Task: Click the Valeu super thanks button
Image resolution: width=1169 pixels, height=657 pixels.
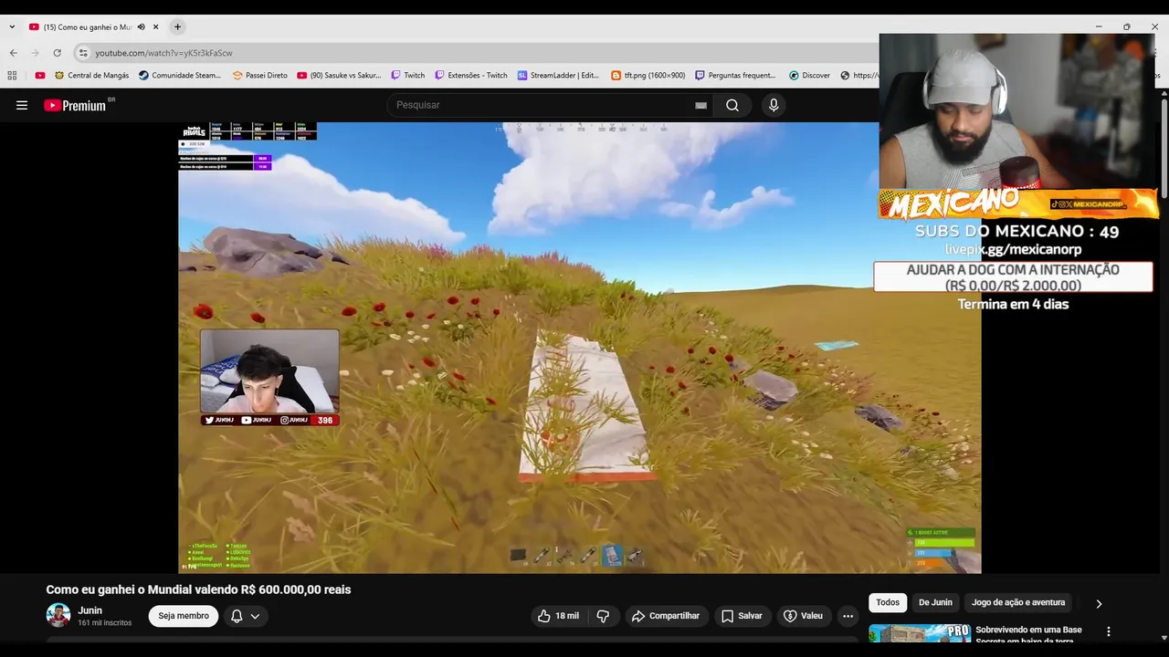Action: coord(803,616)
